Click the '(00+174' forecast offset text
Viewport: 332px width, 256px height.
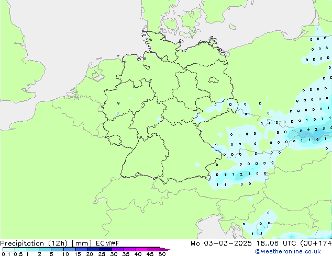point(316,243)
